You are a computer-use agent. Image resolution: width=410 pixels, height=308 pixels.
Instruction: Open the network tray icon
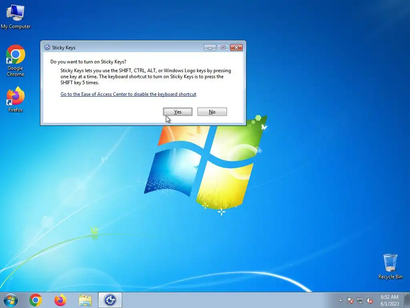coord(360,300)
